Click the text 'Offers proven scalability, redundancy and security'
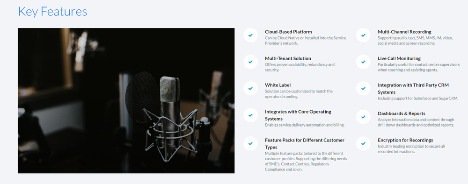468x184 pixels. click(x=300, y=67)
